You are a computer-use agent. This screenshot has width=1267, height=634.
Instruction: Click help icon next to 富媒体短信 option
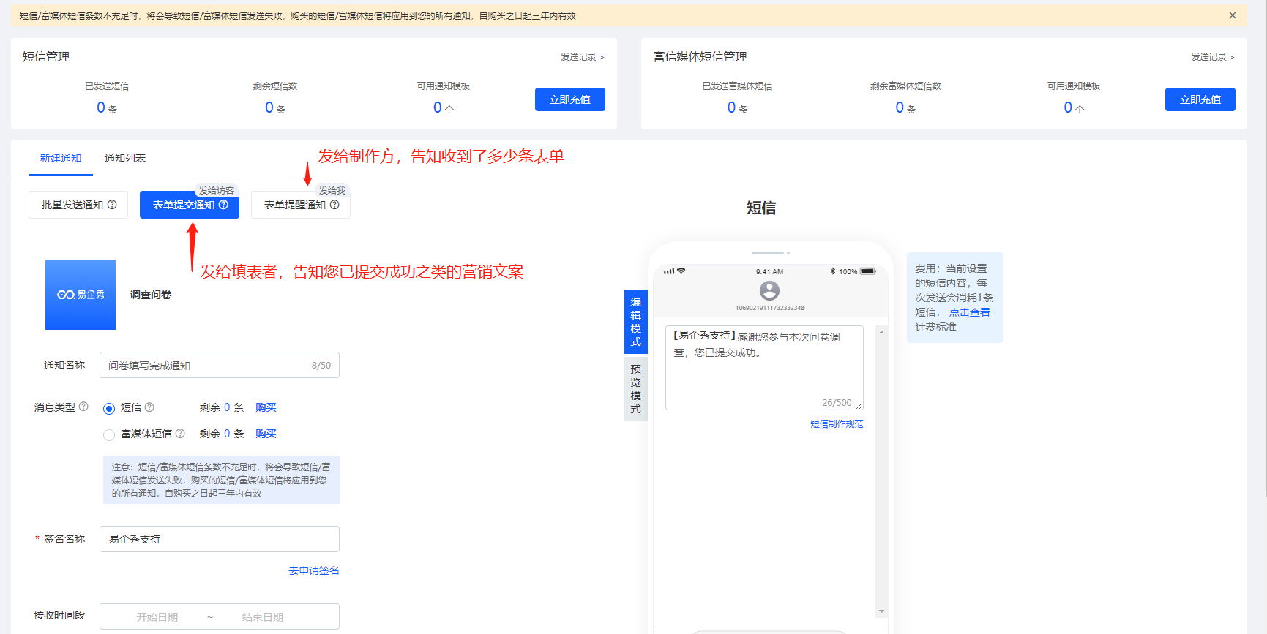180,433
